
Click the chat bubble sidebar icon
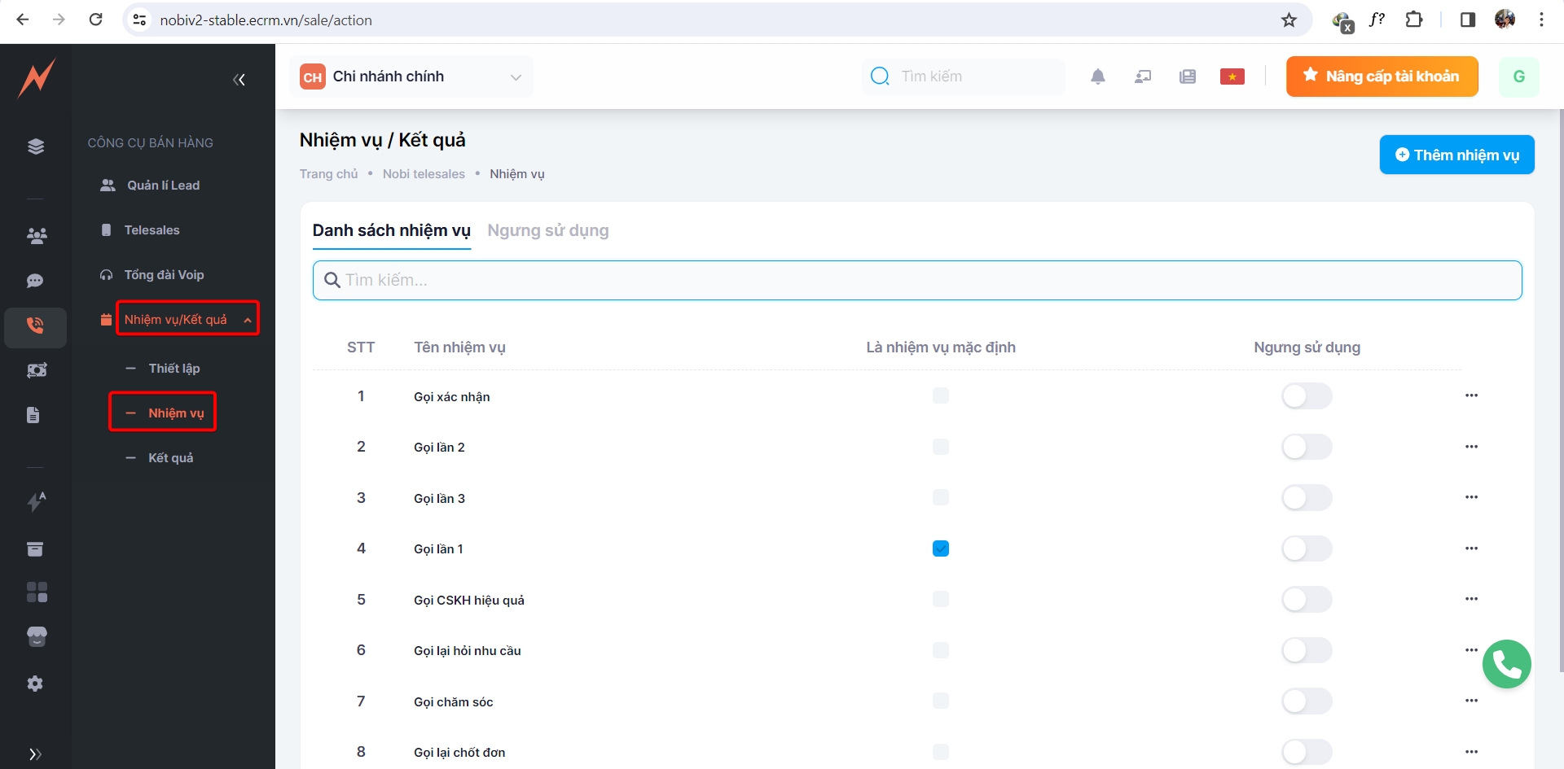coord(35,281)
